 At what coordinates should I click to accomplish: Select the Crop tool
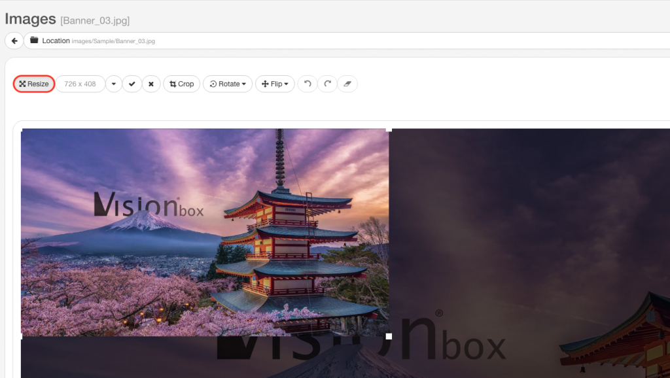click(182, 84)
